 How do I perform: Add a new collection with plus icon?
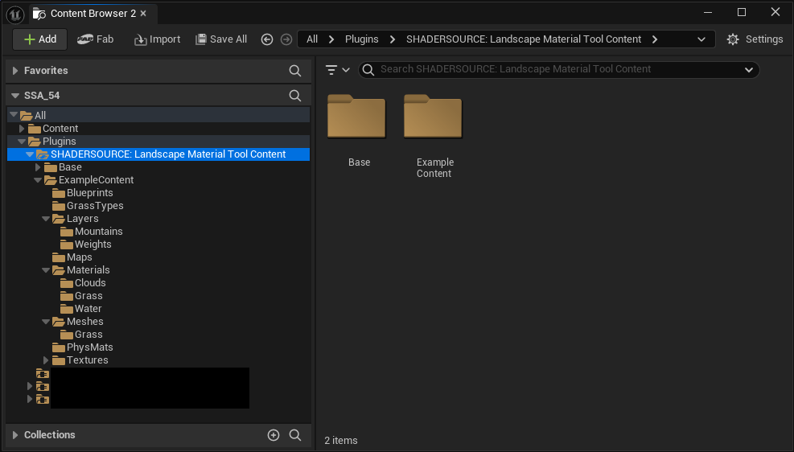point(274,435)
